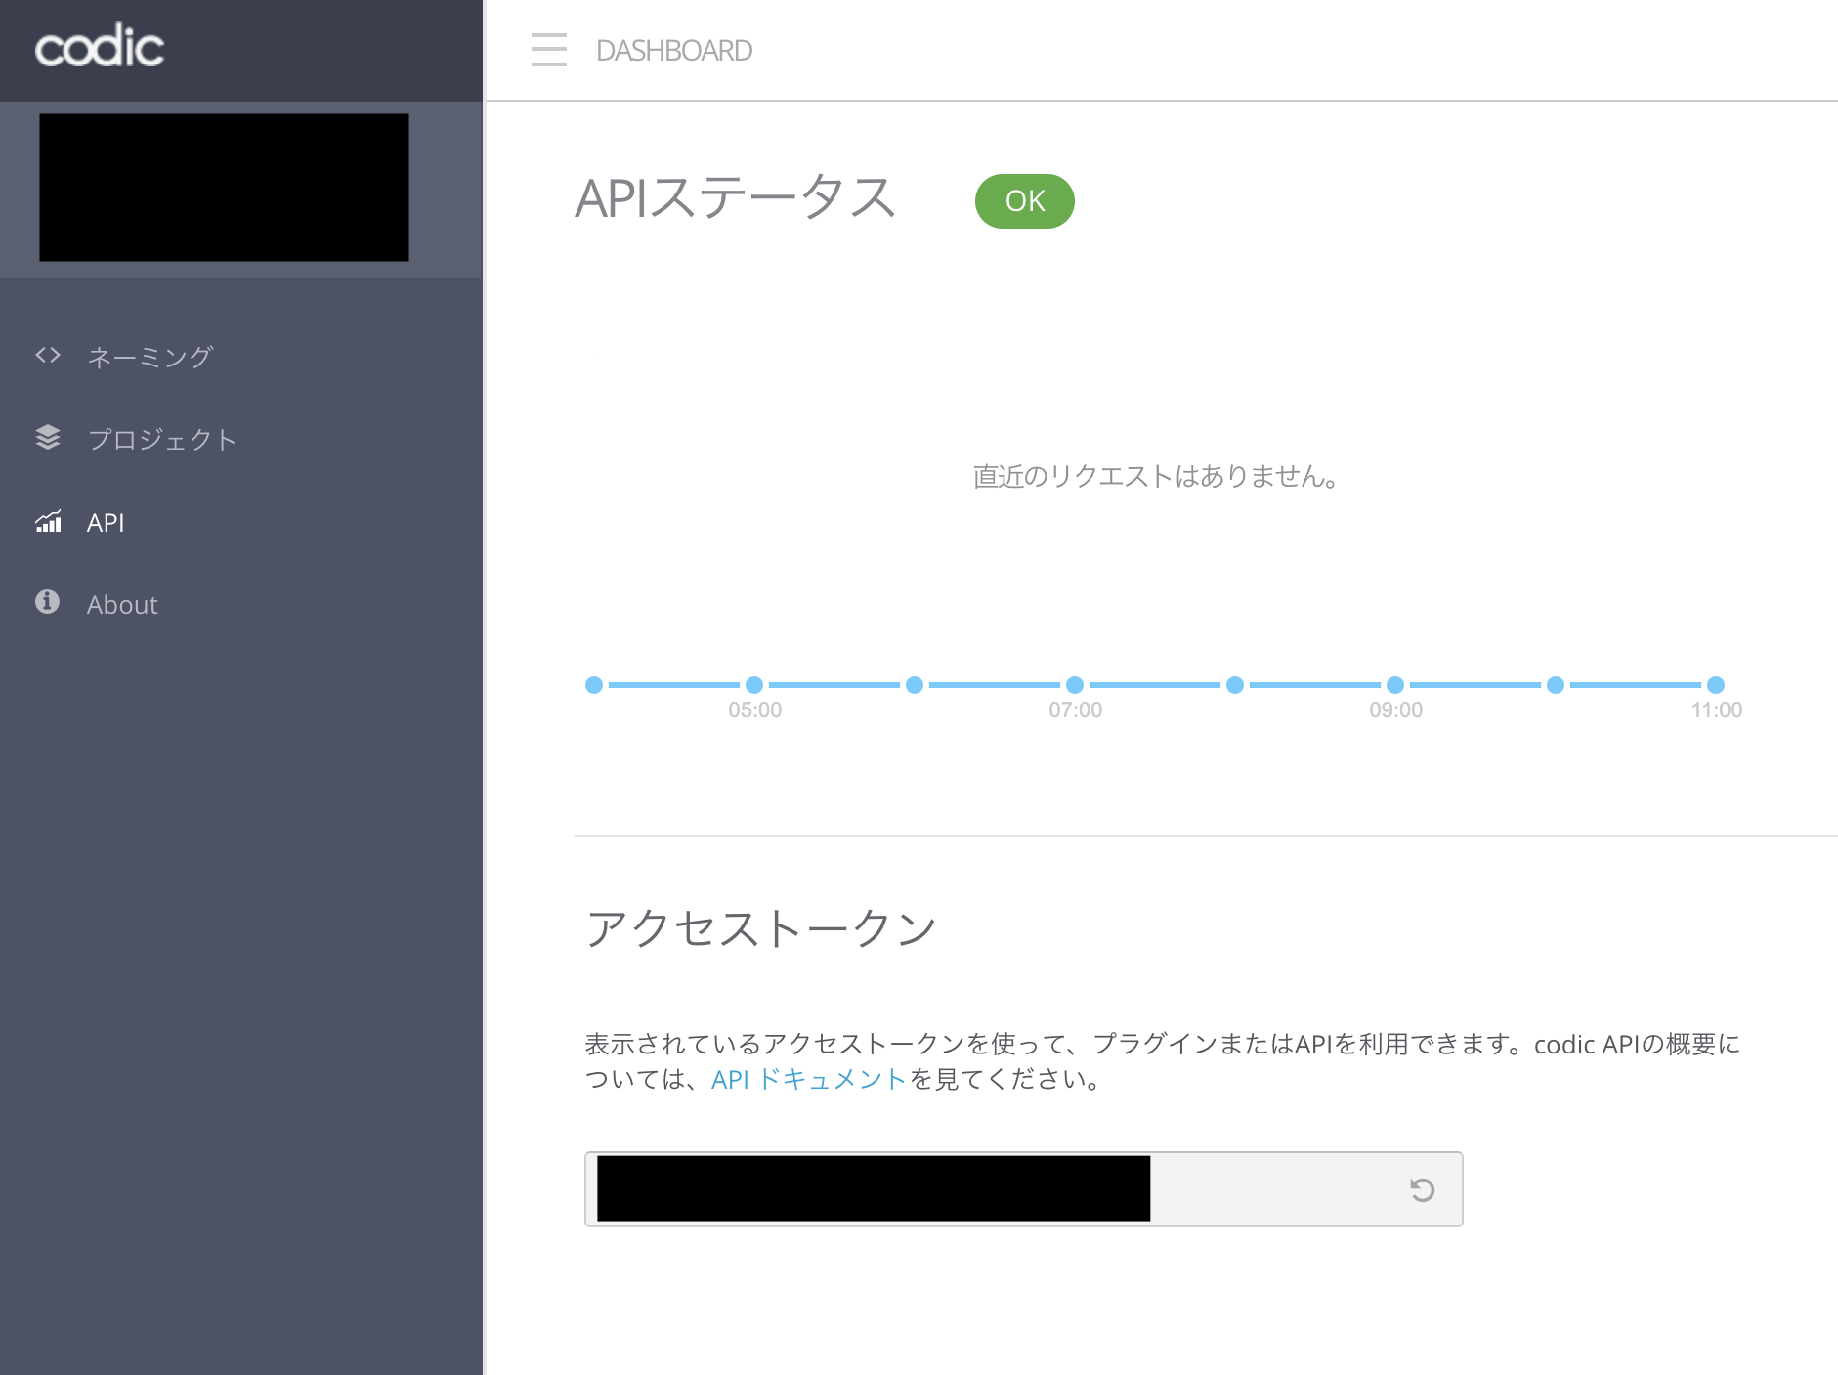Open the ネーミング menu item

pos(150,357)
